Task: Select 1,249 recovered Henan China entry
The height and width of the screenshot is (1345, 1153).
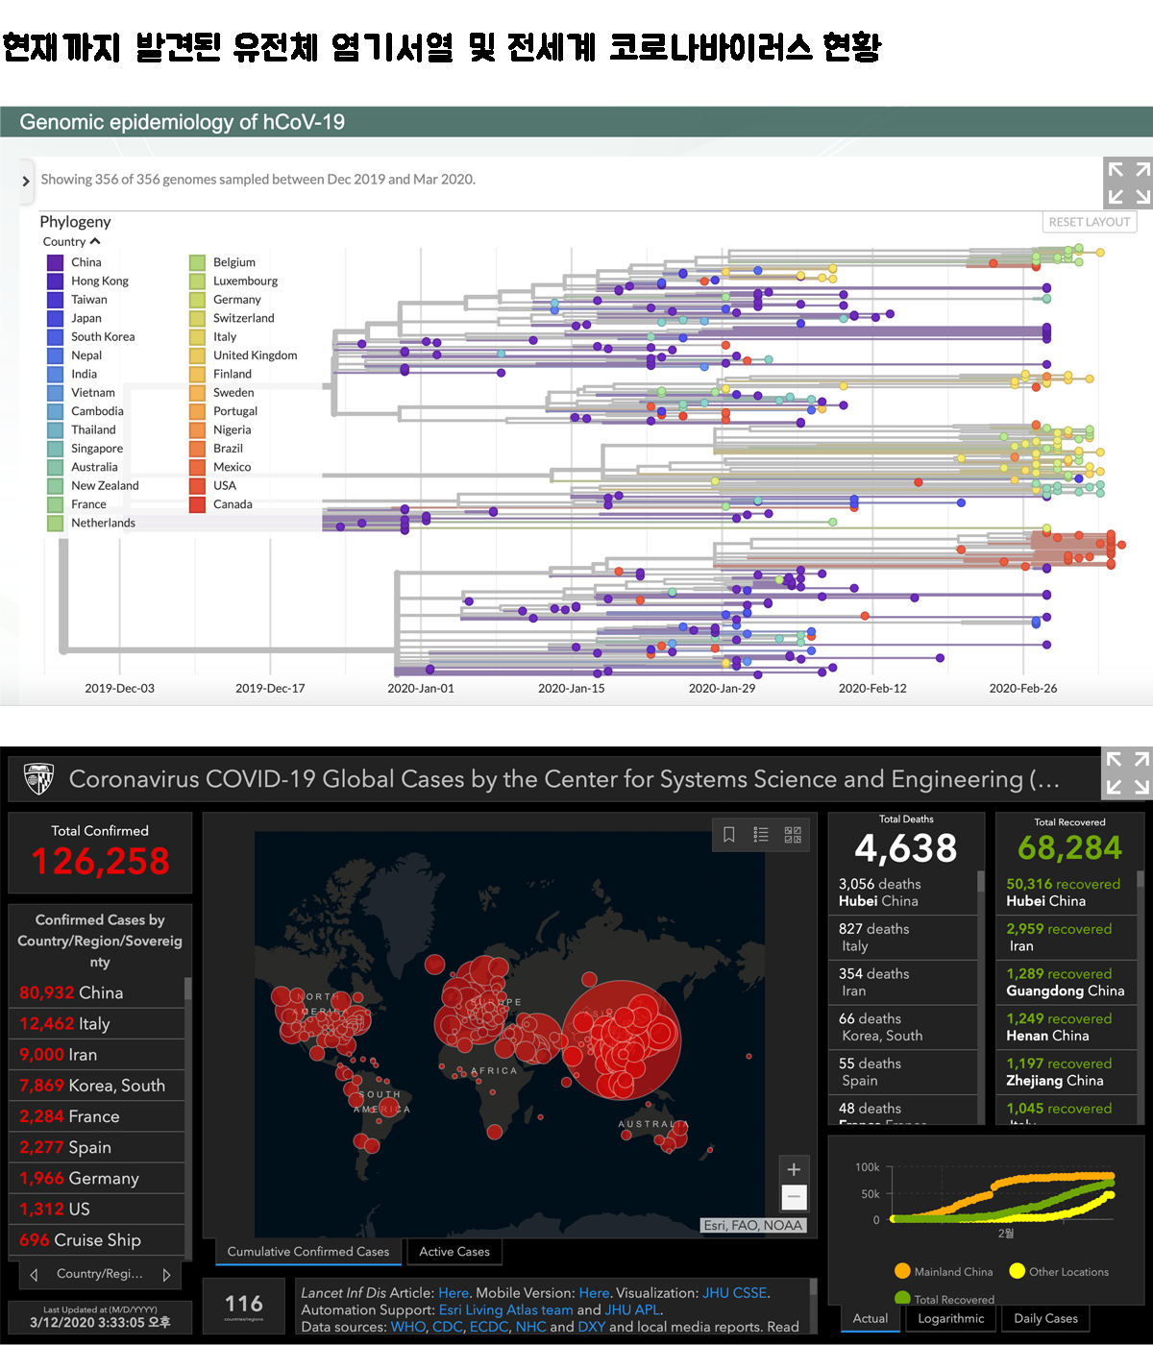Action: [1067, 1027]
